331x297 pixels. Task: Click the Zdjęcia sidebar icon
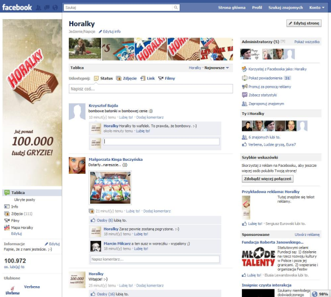(7, 214)
